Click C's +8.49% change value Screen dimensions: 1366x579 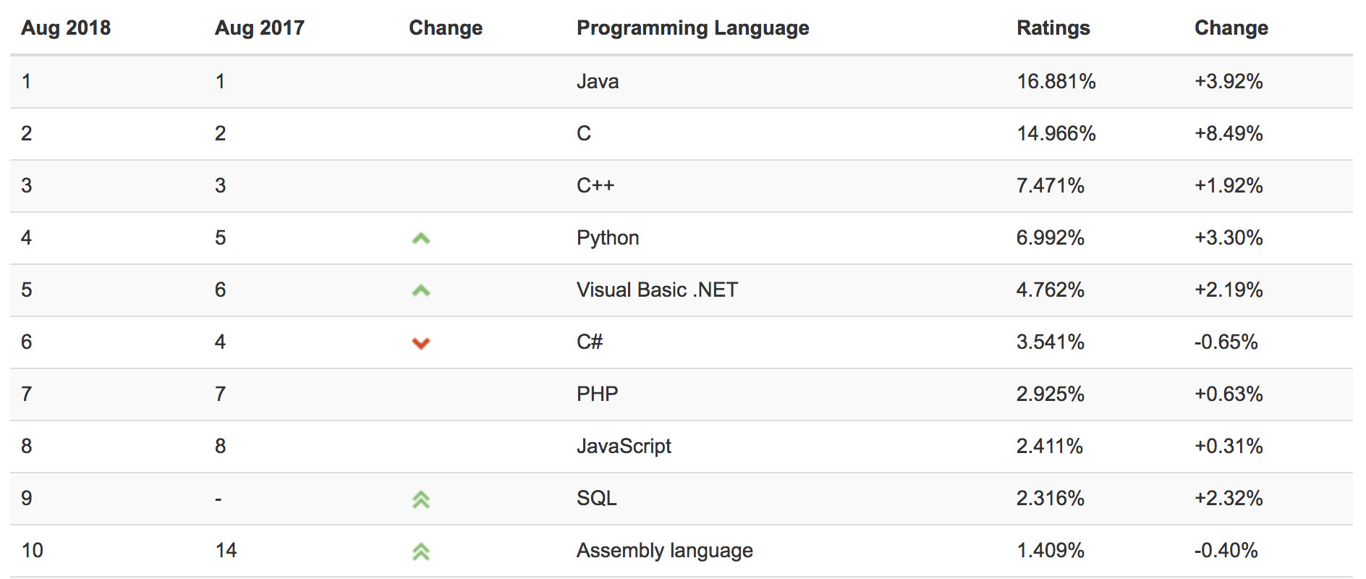[x=1229, y=133]
